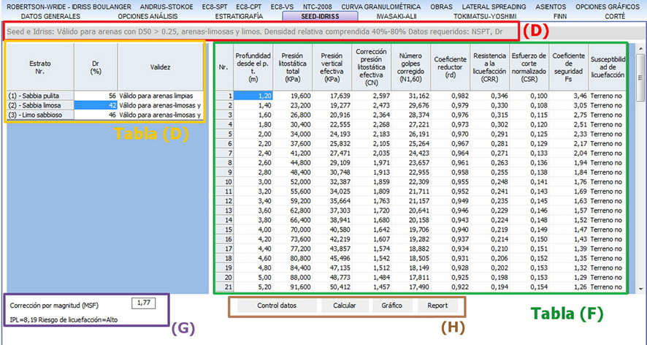Click the results table vertical scrollbar thumb
Image resolution: width=647 pixels, height=345 pixels.
tap(640, 77)
